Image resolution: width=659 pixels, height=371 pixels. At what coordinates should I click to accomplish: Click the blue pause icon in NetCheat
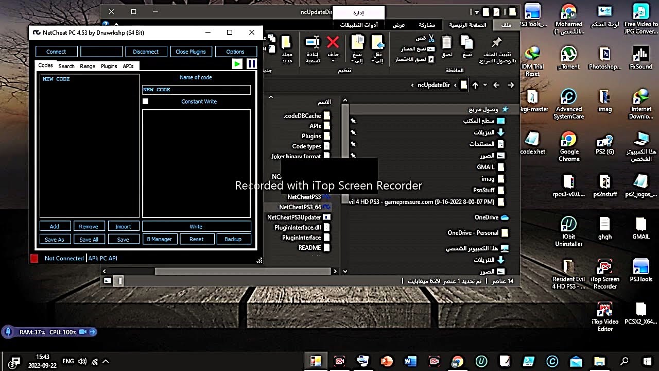[x=251, y=64]
